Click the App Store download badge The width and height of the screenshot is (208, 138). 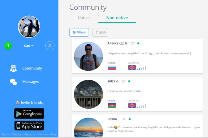pos(29,126)
